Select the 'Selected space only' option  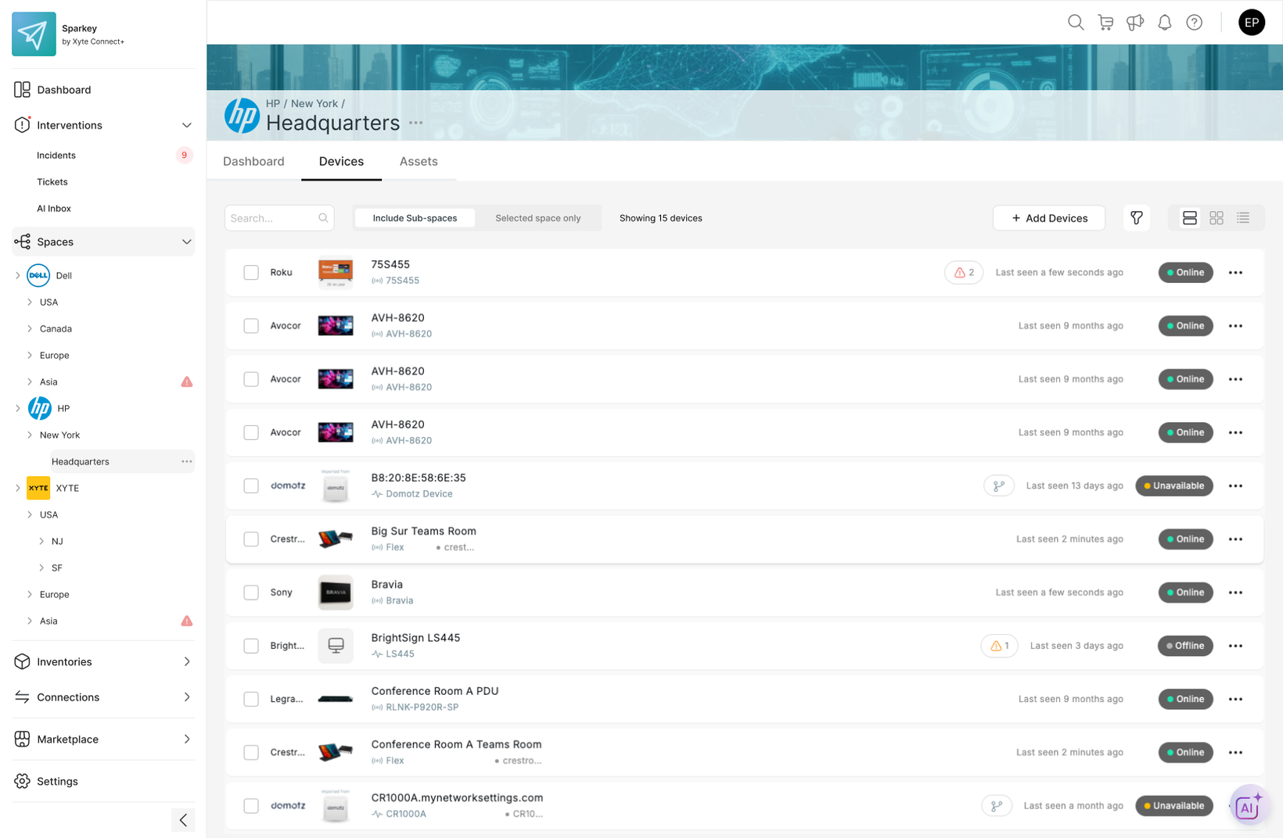[537, 218]
